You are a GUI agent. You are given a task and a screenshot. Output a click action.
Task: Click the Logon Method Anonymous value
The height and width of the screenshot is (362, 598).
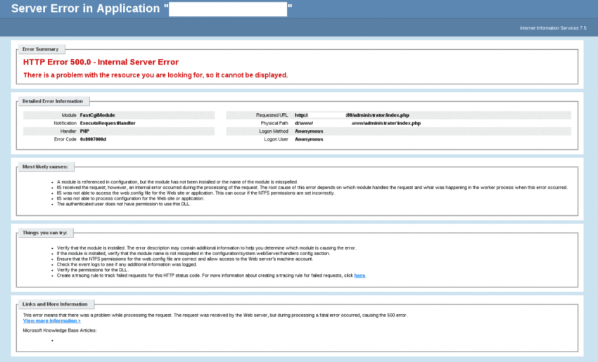pos(309,131)
